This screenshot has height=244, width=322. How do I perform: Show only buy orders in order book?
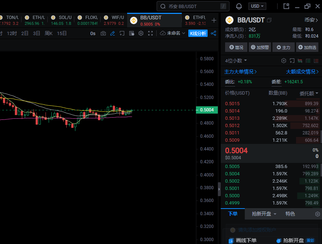[308, 61]
